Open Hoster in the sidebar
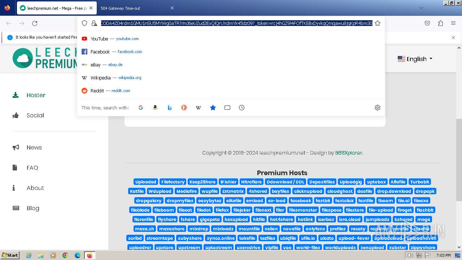This screenshot has width=462, height=260. [36, 95]
